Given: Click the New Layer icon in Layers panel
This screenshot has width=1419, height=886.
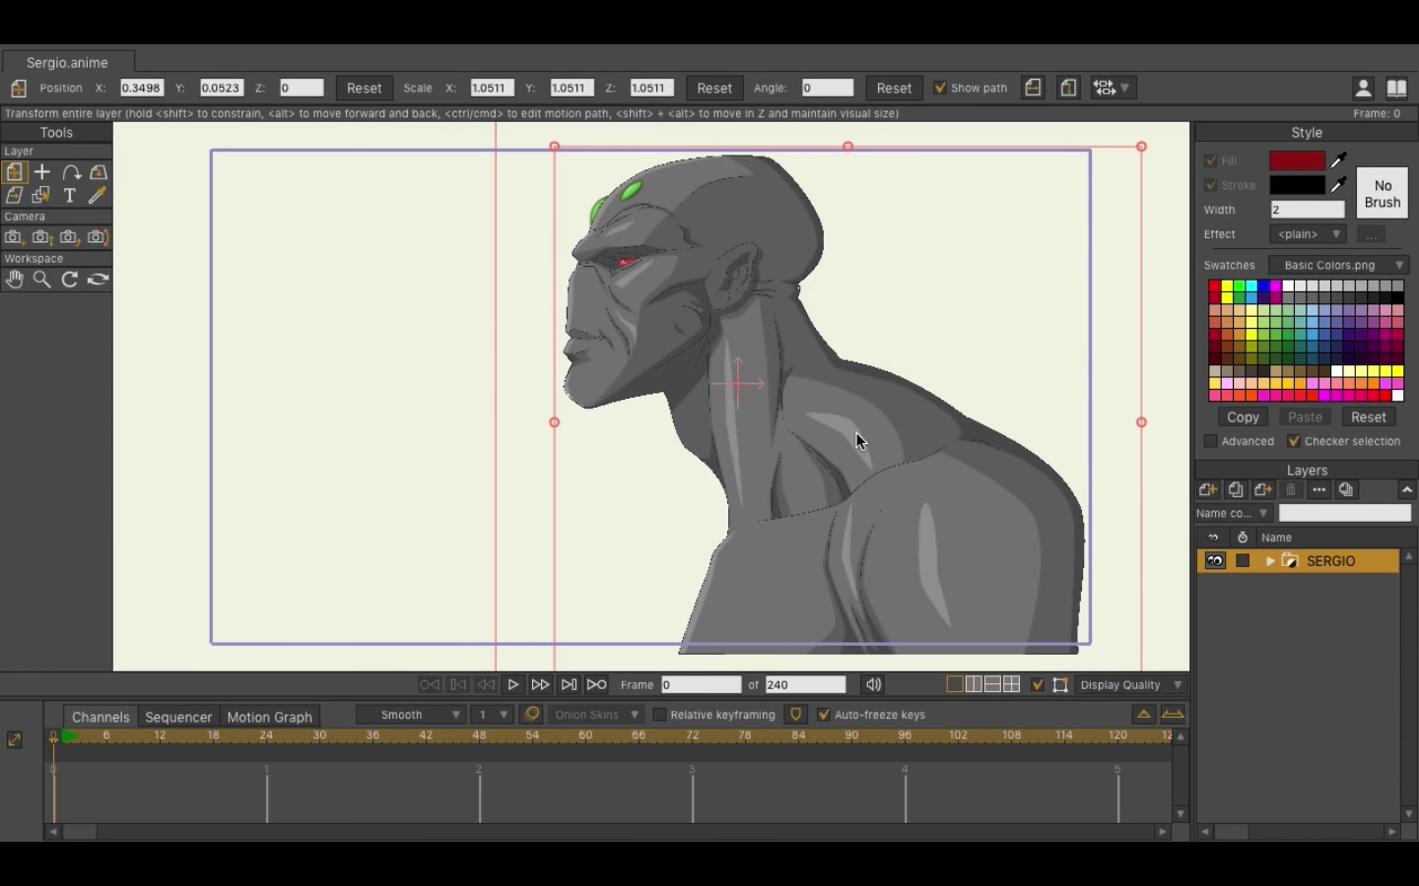Looking at the screenshot, I should 1208,489.
